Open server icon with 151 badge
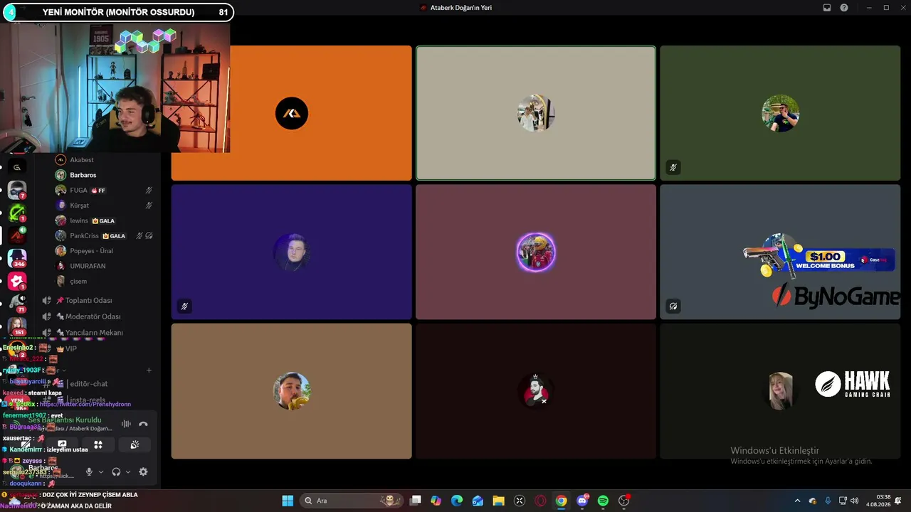The height and width of the screenshot is (512, 911). coord(17,326)
